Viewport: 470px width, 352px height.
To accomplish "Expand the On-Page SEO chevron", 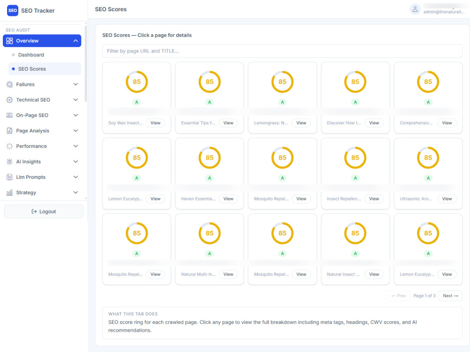I will [x=76, y=115].
